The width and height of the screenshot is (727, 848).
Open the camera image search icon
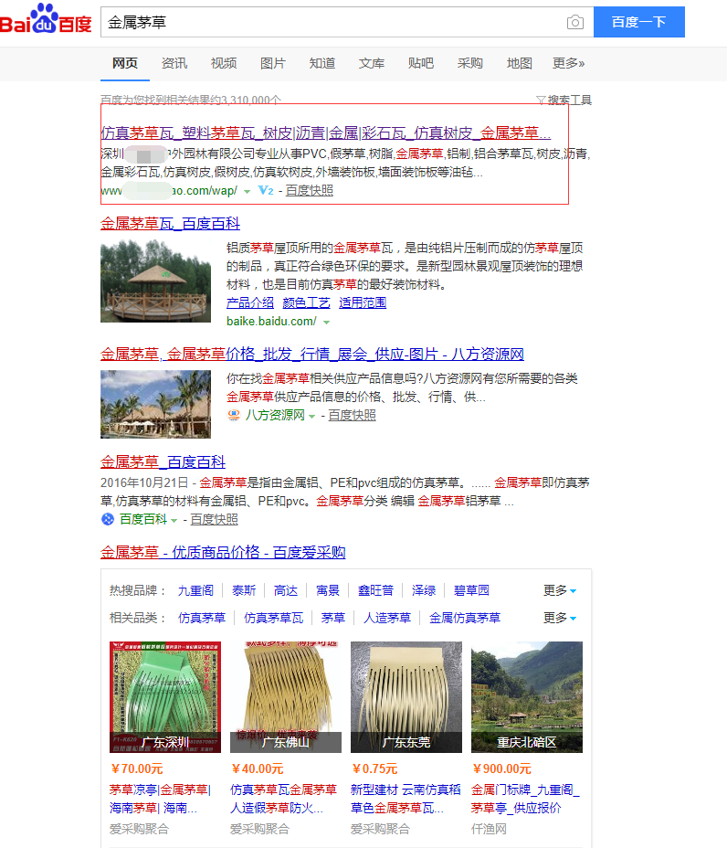(x=575, y=22)
